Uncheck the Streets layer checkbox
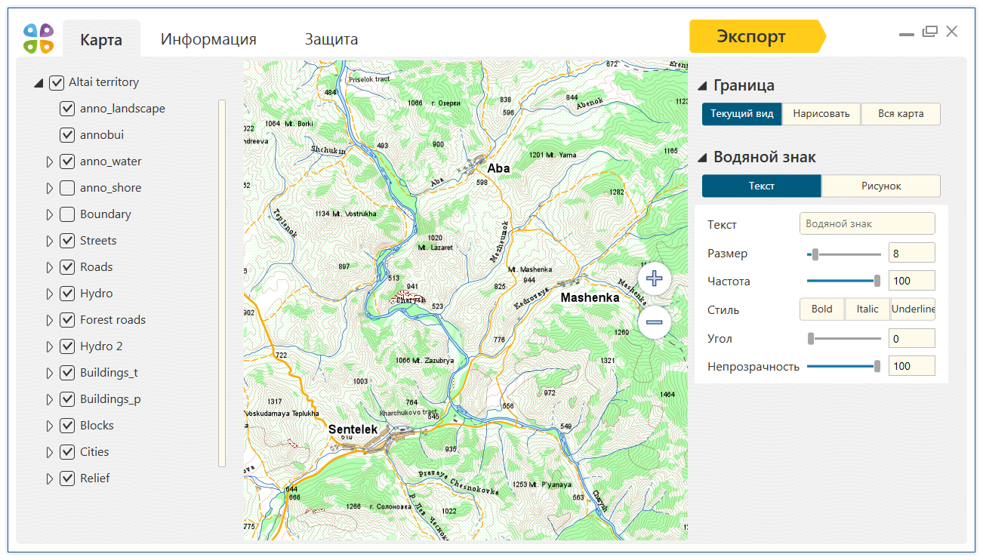 [67, 241]
